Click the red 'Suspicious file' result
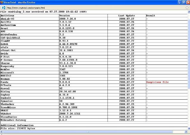190x135 pixels. tap(158, 82)
